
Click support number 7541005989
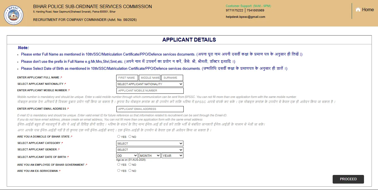point(255,10)
